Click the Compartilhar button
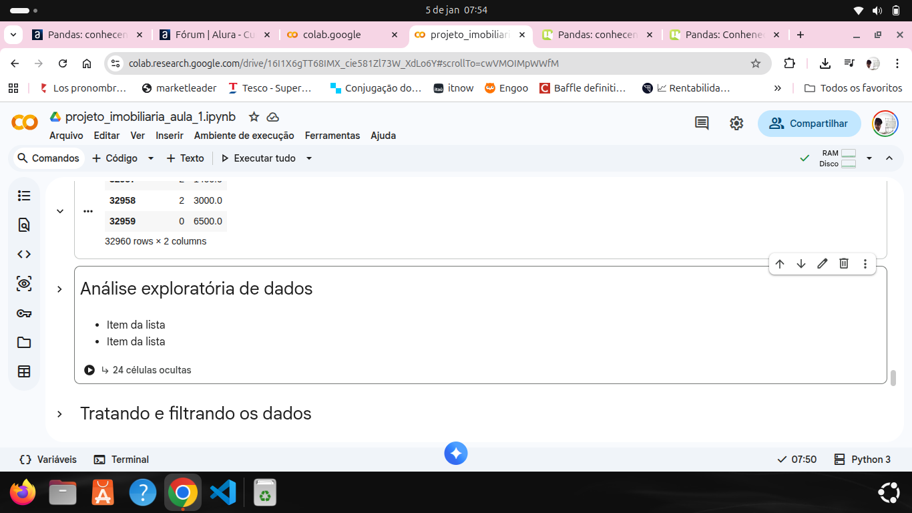This screenshot has height=513, width=912. pyautogui.click(x=809, y=123)
